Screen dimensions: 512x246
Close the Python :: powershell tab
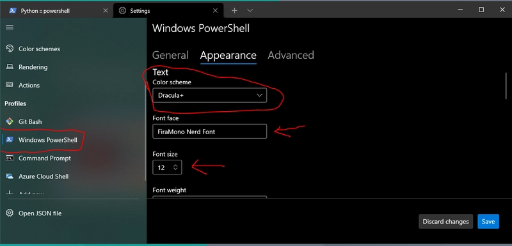(x=106, y=10)
